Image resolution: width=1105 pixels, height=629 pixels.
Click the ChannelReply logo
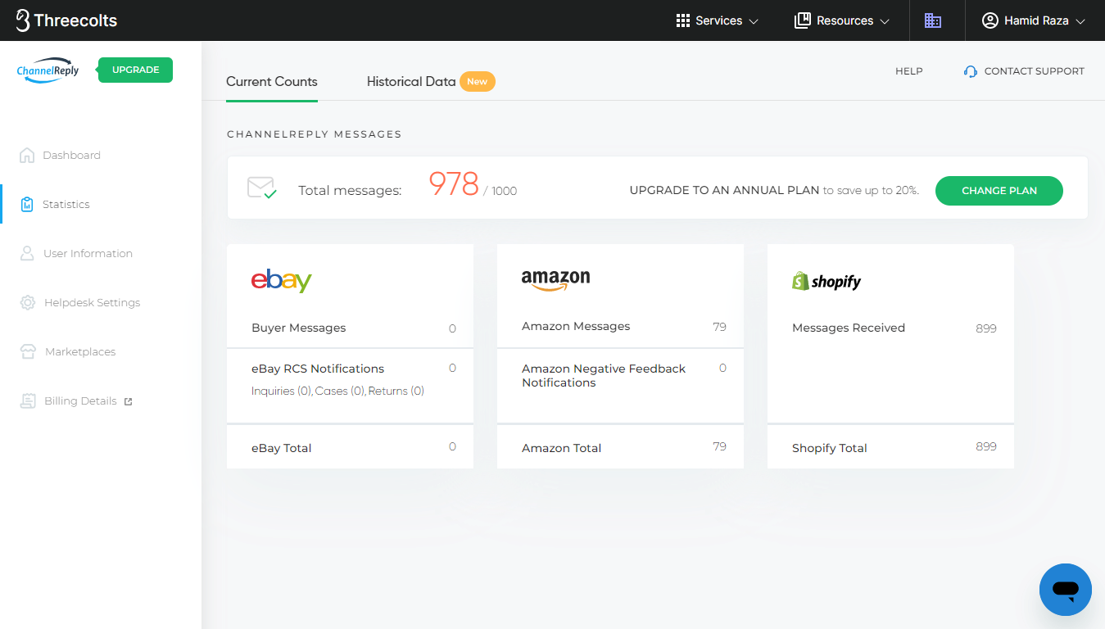tap(48, 70)
